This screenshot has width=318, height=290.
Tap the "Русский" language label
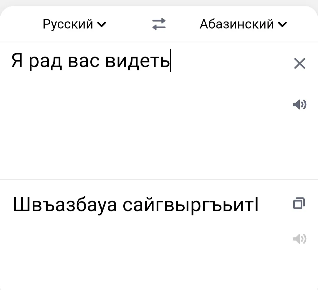pos(68,24)
